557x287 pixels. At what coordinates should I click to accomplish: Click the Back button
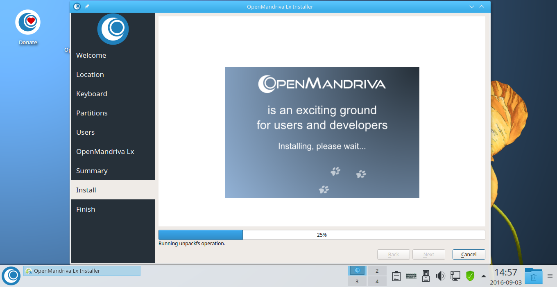[x=394, y=254]
